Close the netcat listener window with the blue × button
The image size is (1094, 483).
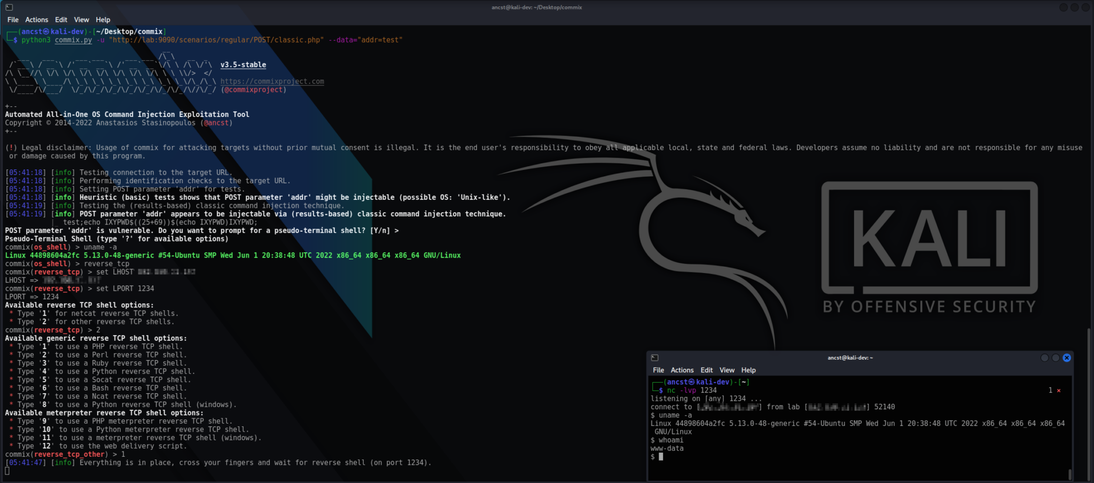tap(1067, 357)
